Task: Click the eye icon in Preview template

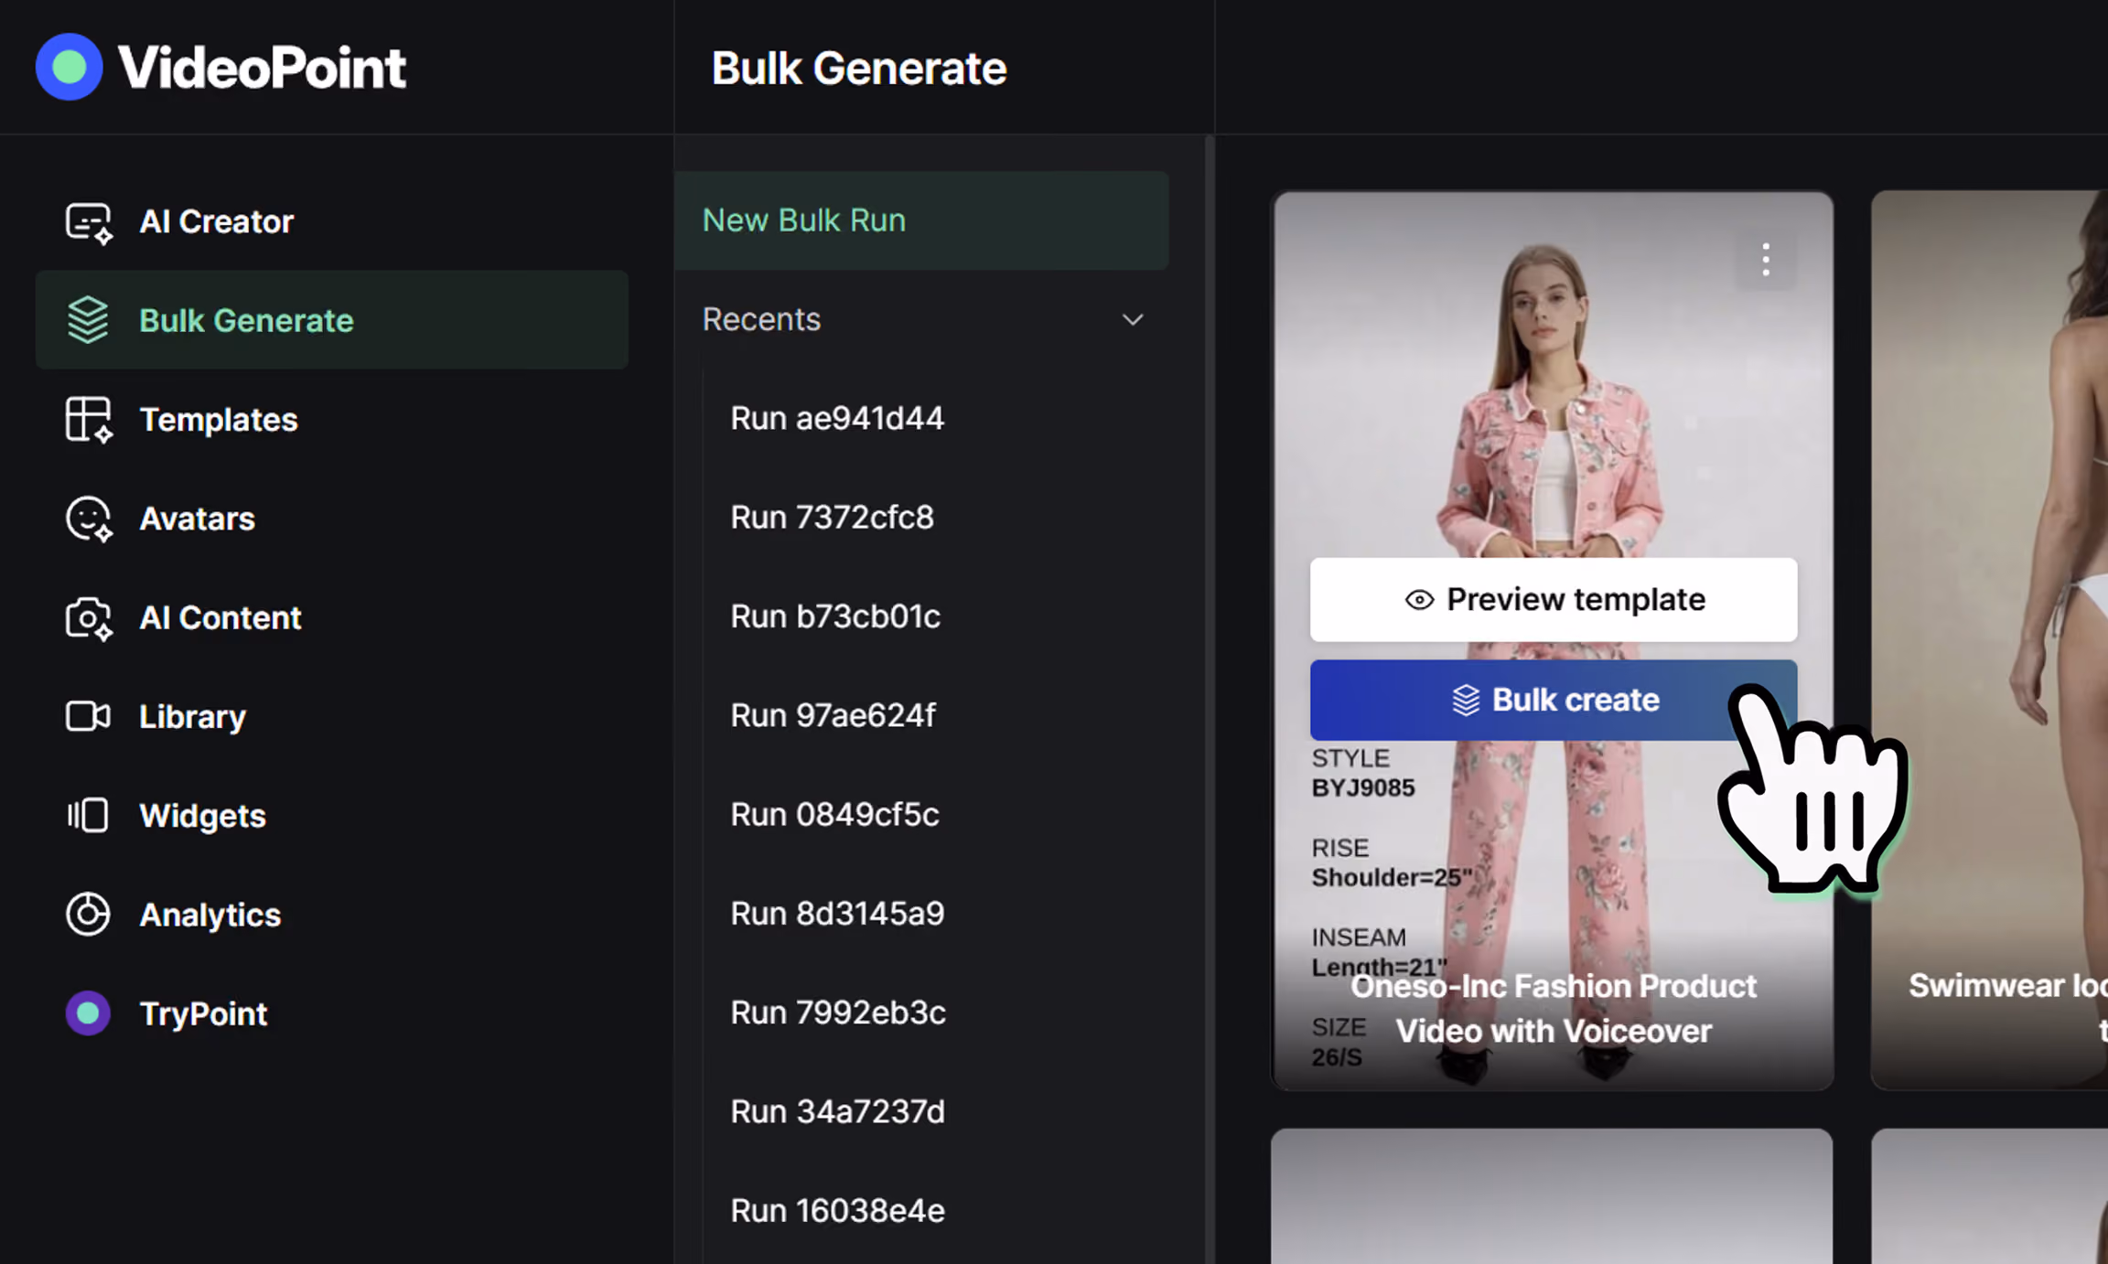Action: pos(1419,600)
